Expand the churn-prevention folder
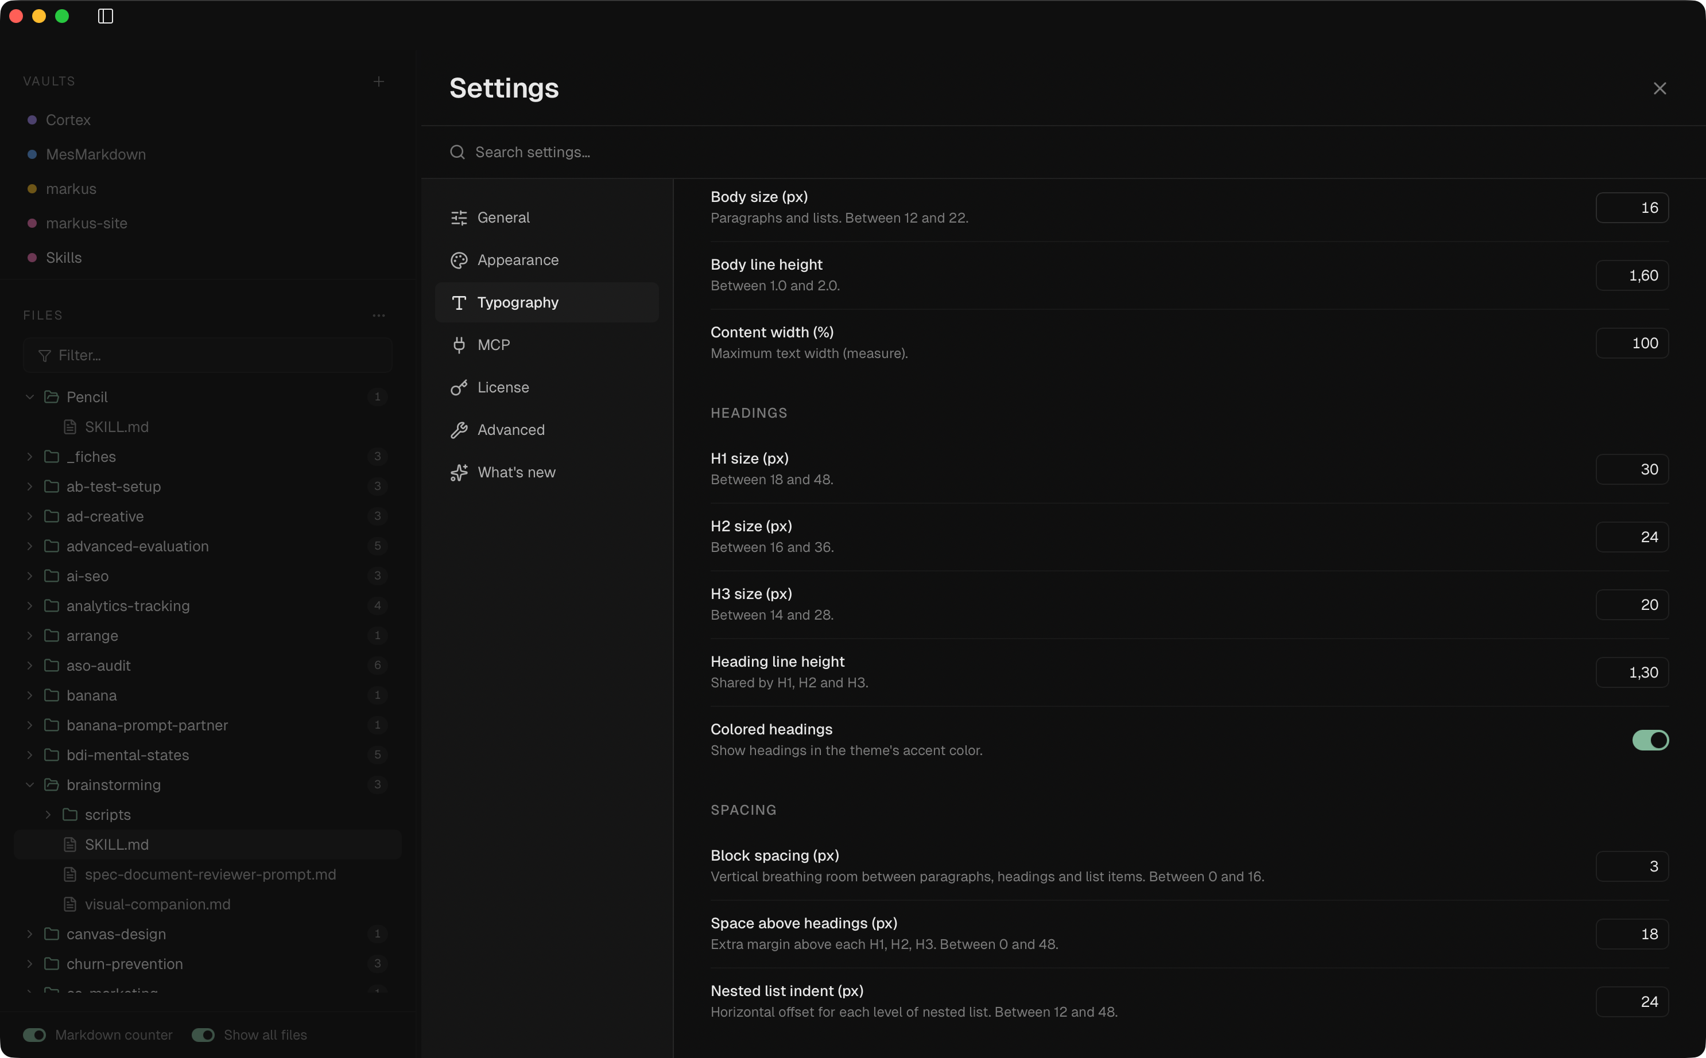This screenshot has height=1058, width=1706. click(x=30, y=964)
